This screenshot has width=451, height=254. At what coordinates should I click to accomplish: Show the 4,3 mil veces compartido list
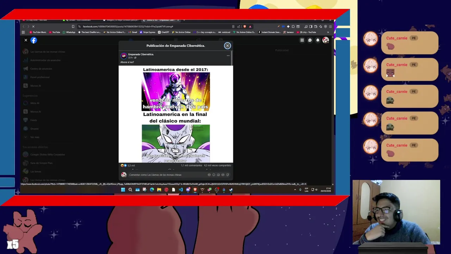217,165
